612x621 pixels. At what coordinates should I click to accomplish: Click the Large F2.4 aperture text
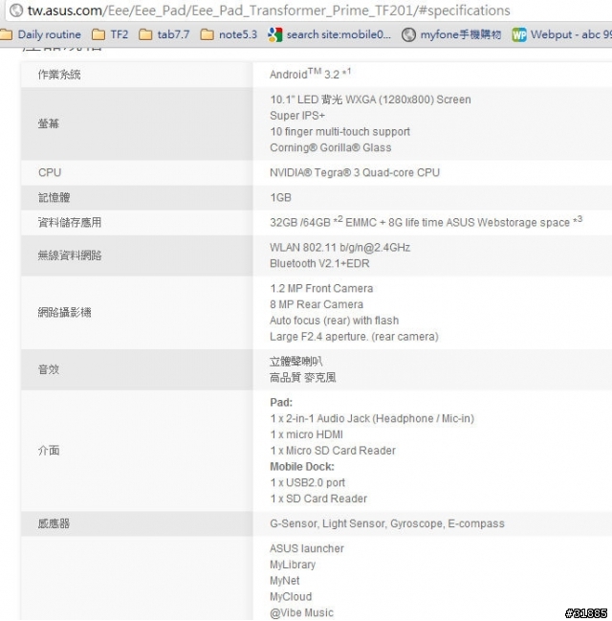click(x=355, y=337)
